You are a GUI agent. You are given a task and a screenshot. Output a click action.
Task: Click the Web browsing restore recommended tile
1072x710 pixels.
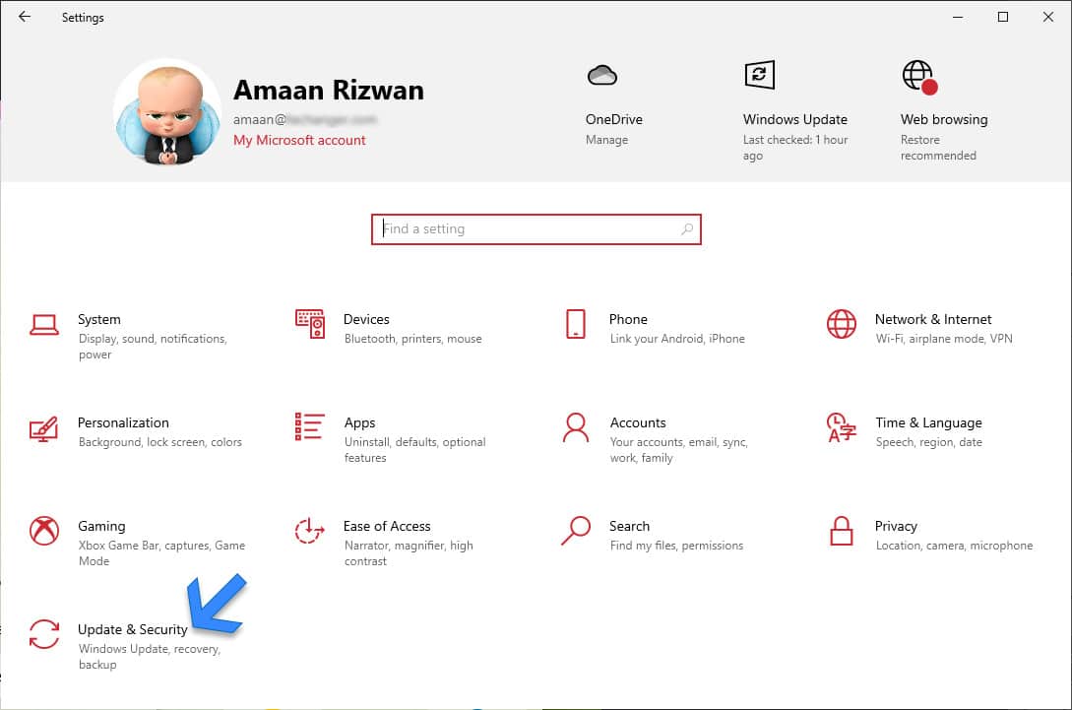(x=943, y=119)
